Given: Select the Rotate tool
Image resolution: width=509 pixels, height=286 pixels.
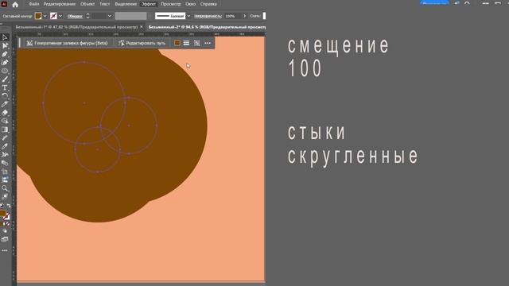Looking at the screenshot, I should [5, 95].
